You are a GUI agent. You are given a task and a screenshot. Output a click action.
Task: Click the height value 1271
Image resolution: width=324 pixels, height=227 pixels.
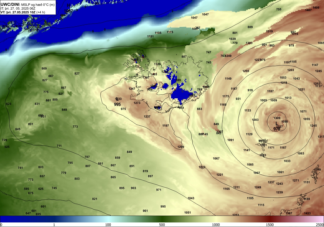(x=296, y=180)
